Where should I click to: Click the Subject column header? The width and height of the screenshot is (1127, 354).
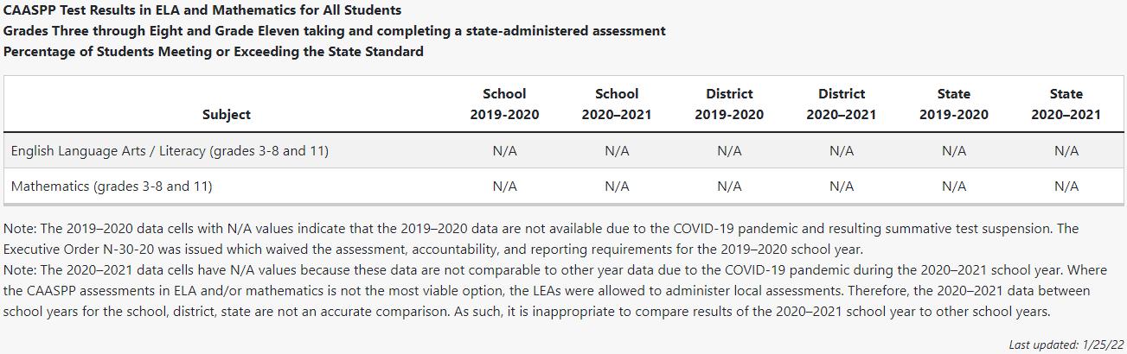226,114
